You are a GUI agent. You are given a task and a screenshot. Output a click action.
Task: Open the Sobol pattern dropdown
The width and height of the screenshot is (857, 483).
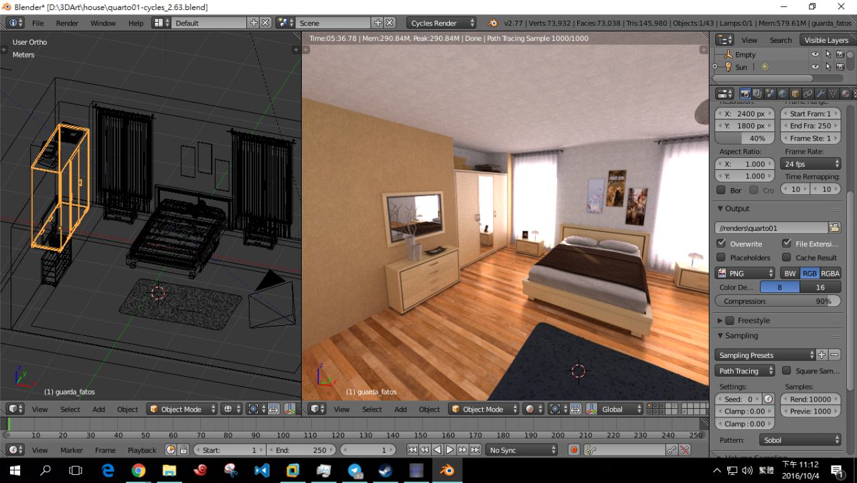click(x=801, y=440)
